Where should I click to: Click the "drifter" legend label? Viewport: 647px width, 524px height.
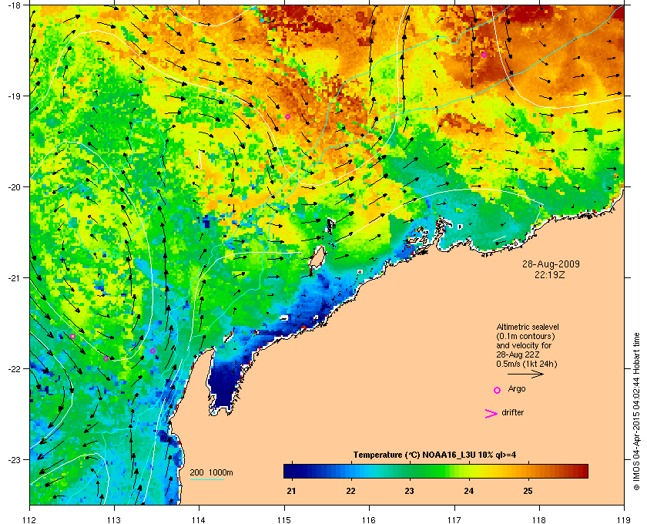pyautogui.click(x=512, y=412)
